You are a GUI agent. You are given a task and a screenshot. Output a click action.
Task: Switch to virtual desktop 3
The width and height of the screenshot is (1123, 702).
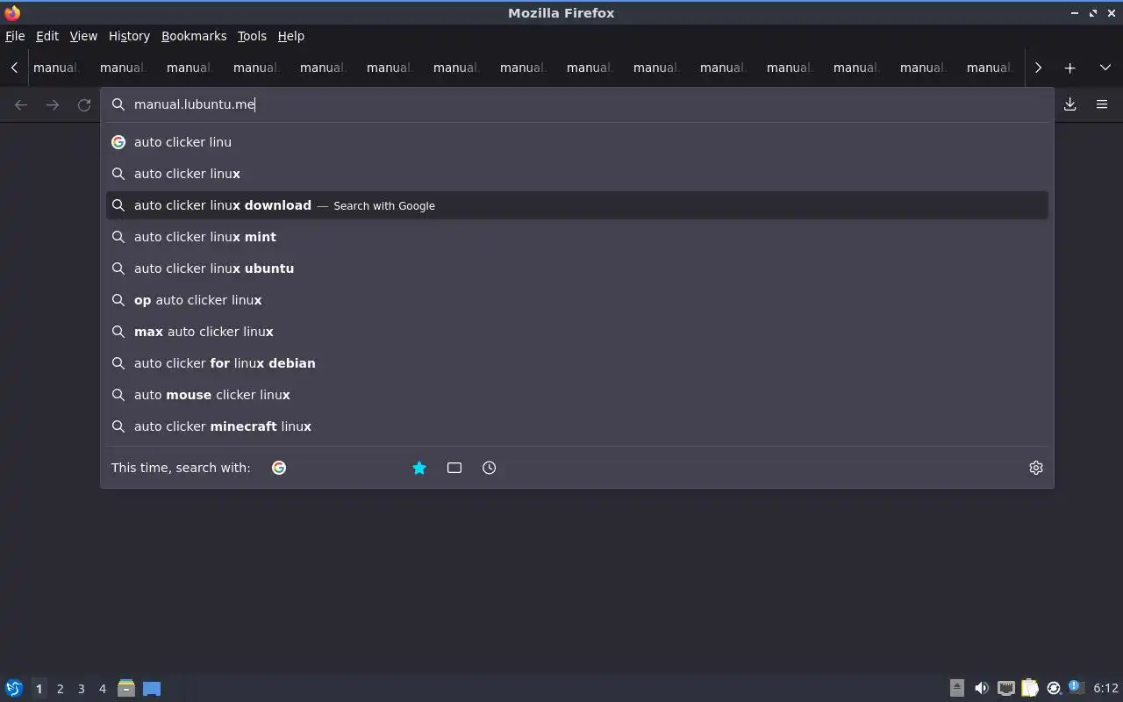click(x=81, y=689)
